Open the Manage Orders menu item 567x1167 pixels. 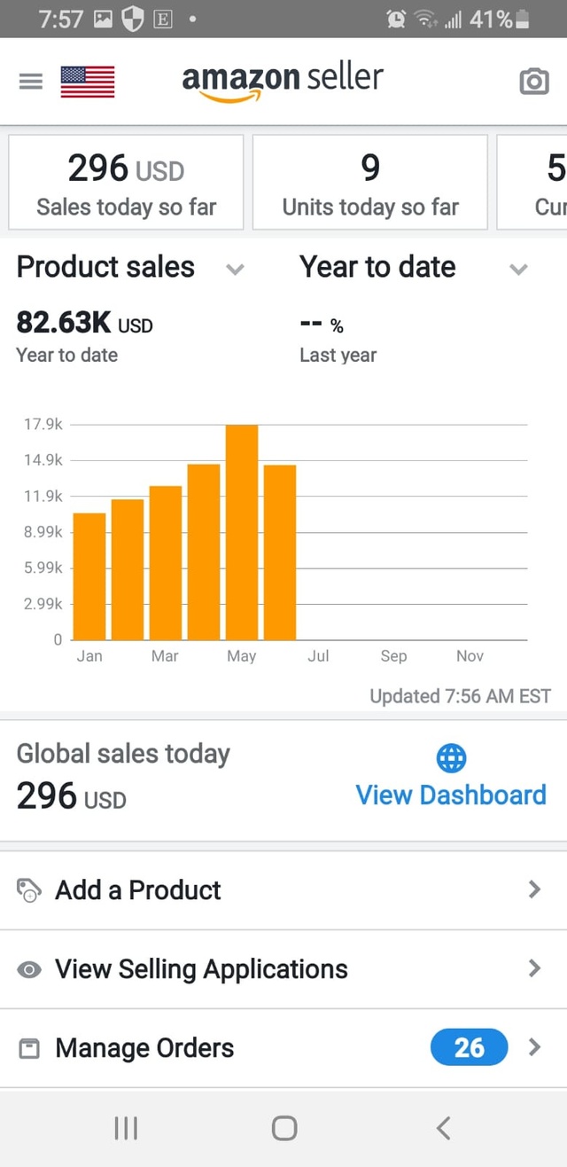click(145, 1048)
